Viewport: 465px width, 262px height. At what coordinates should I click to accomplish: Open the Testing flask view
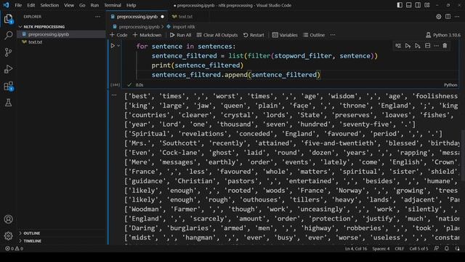pos(8,103)
